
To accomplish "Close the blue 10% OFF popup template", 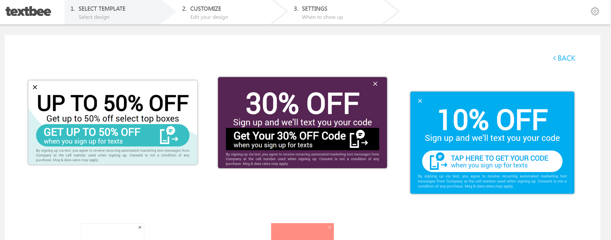I will pos(420,101).
